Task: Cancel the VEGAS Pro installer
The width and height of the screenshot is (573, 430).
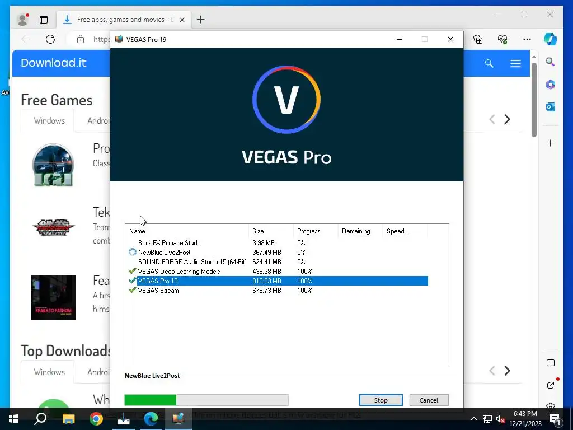Action: [x=429, y=400]
